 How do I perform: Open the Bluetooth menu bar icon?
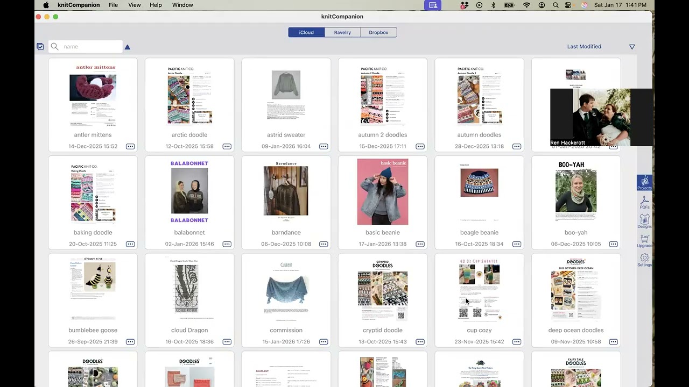coord(493,5)
